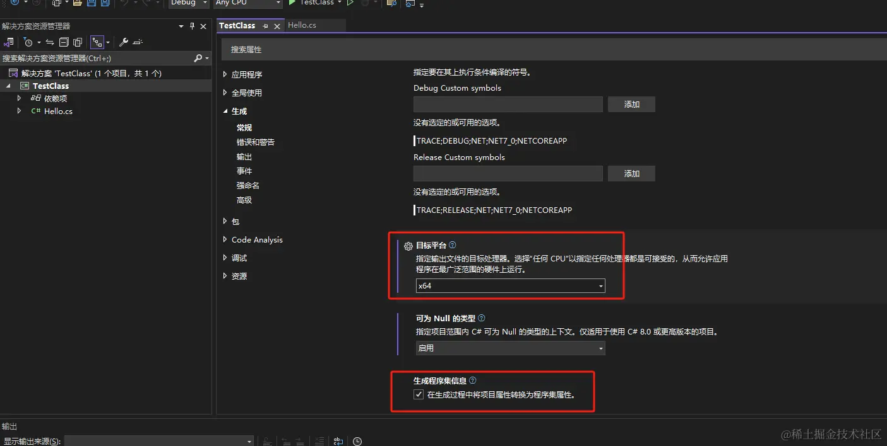Click the help icon next to 生成程序集信息
The width and height of the screenshot is (887, 446).
(x=473, y=380)
